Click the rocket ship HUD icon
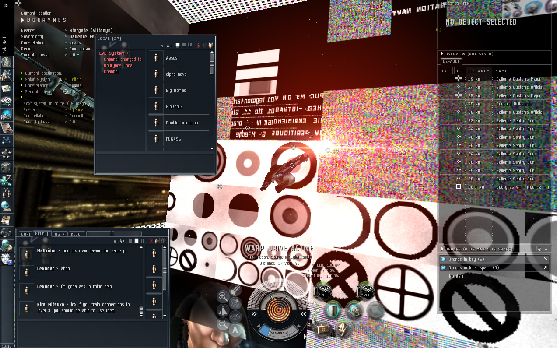The height and width of the screenshot is (348, 557). coord(222,310)
